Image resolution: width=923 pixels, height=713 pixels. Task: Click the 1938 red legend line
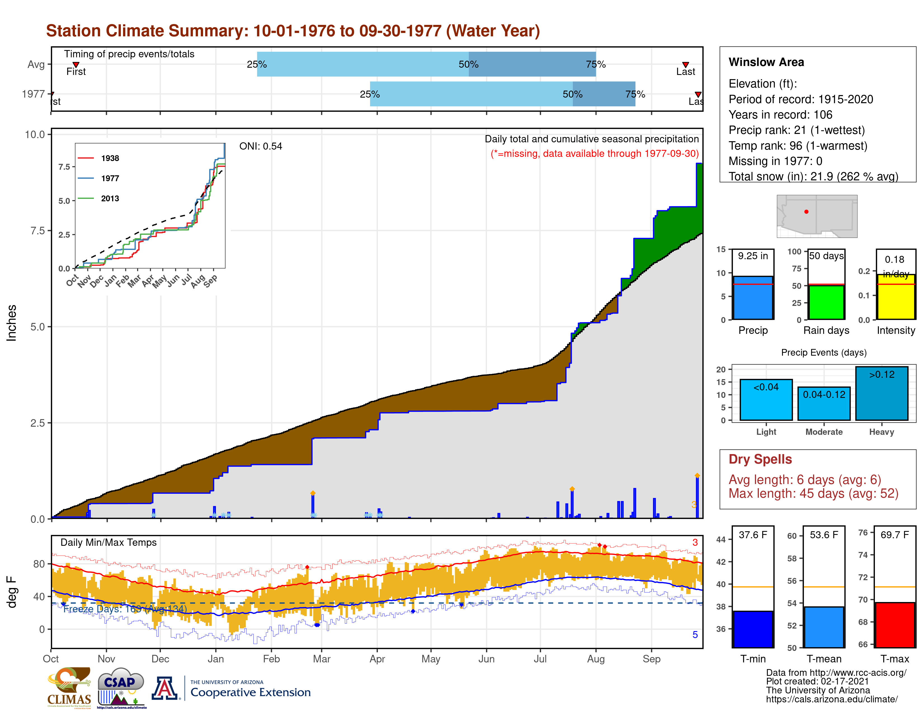point(86,158)
